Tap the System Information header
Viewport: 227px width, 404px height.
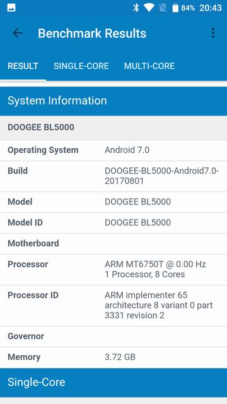113,101
